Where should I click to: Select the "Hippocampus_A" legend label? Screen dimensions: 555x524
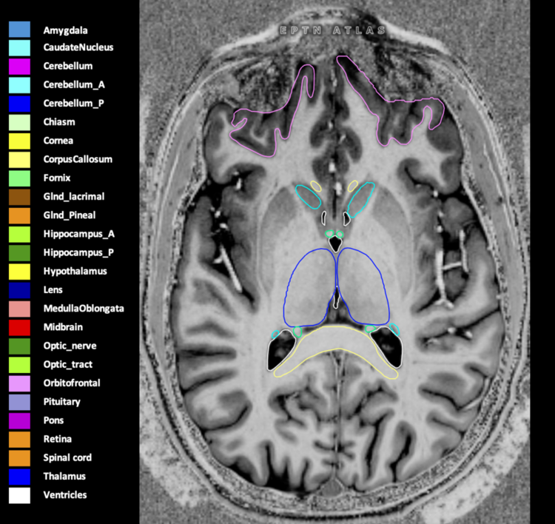79,235
